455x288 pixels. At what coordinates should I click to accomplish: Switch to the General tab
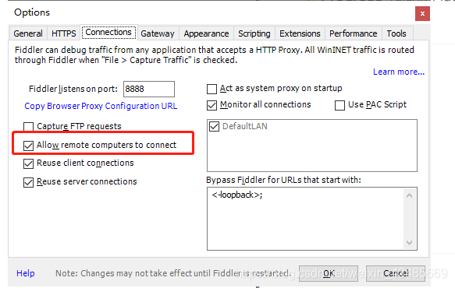[x=28, y=33]
